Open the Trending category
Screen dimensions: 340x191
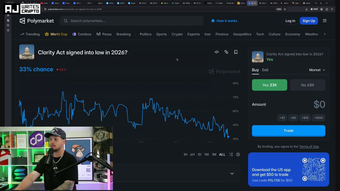coord(30,34)
